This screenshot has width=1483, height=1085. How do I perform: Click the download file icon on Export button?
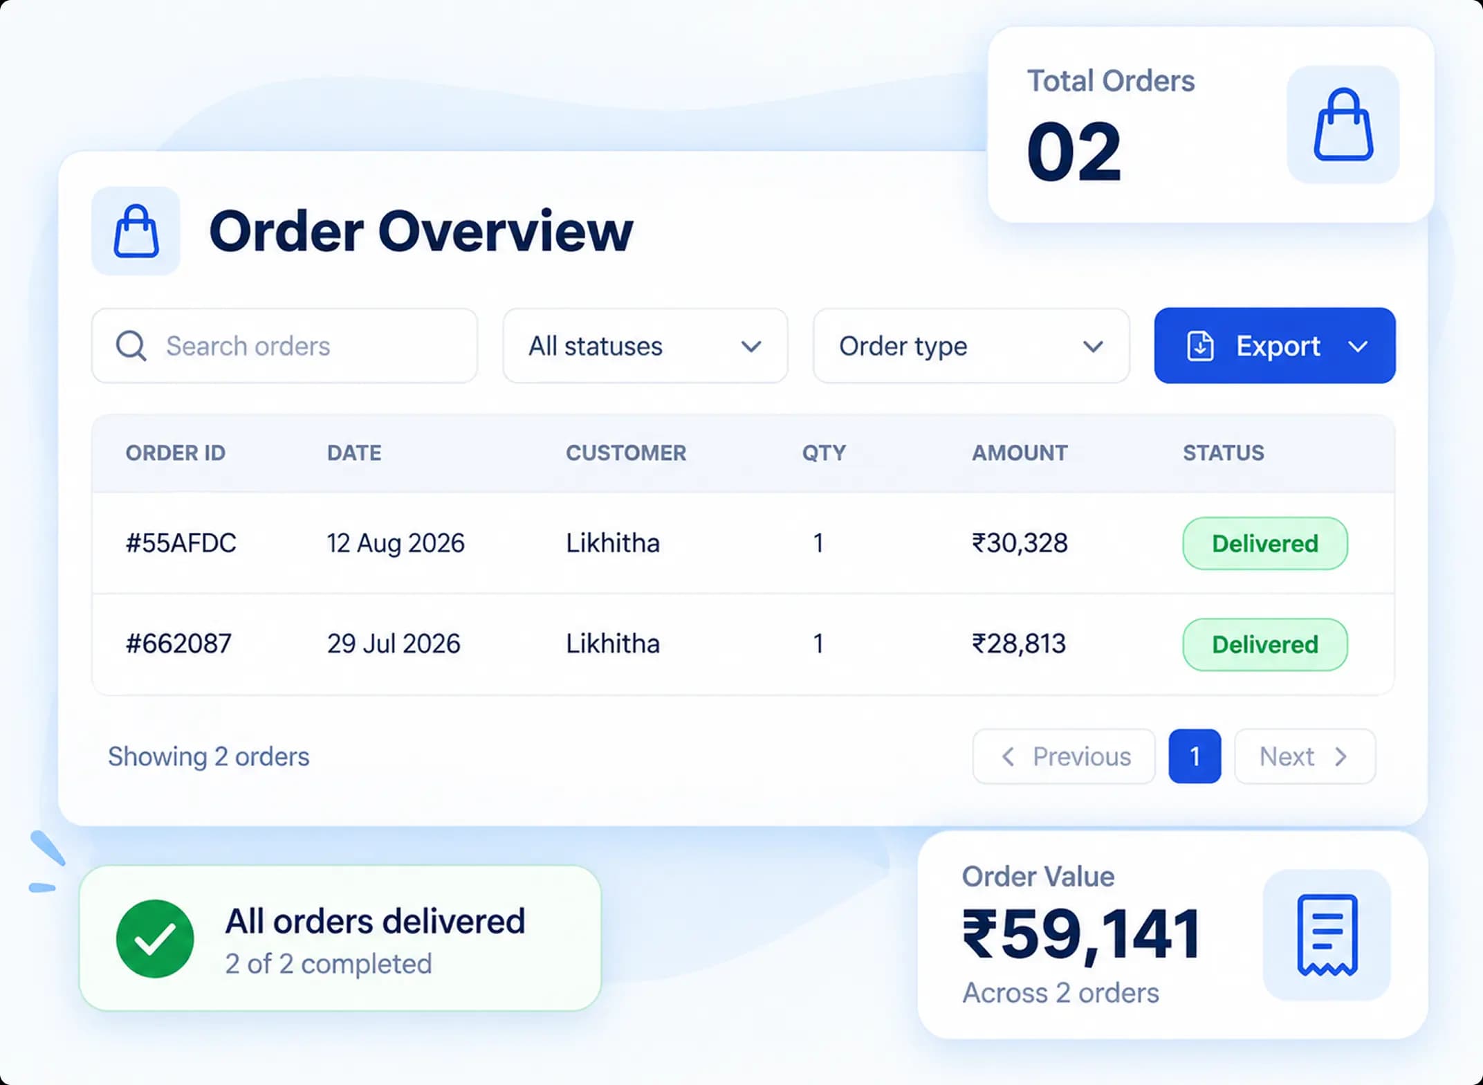click(1200, 346)
